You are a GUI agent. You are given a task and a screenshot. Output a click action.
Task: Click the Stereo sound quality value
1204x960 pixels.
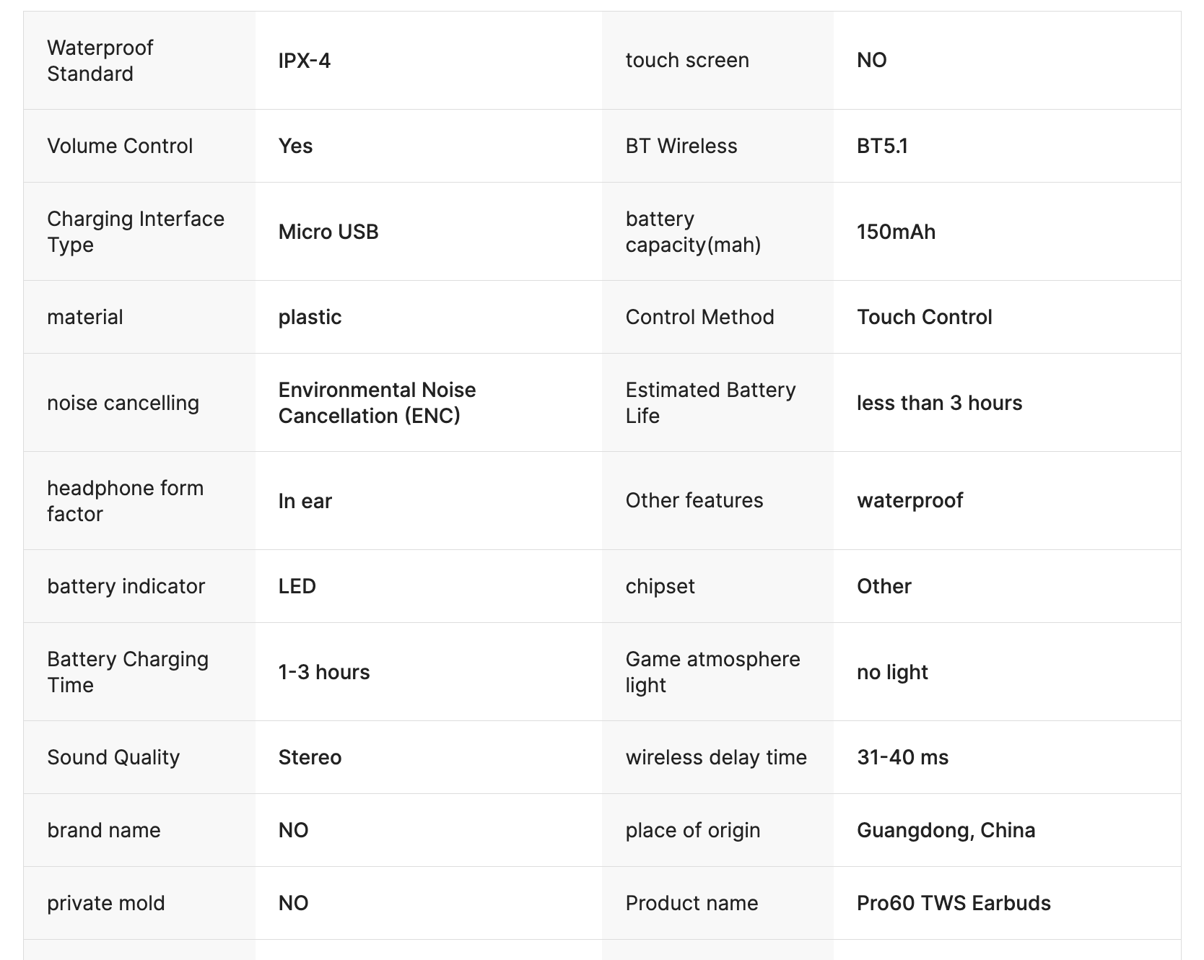click(x=310, y=757)
